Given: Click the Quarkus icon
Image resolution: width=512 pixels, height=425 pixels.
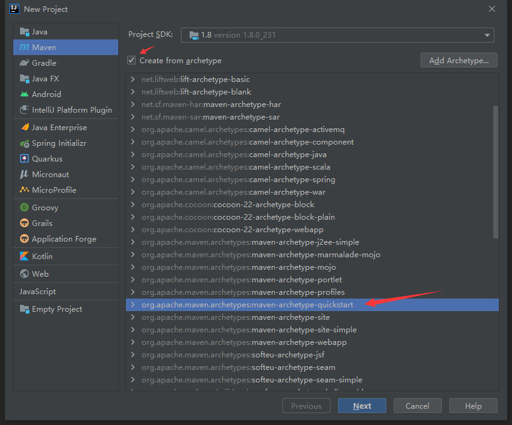Looking at the screenshot, I should [x=24, y=158].
